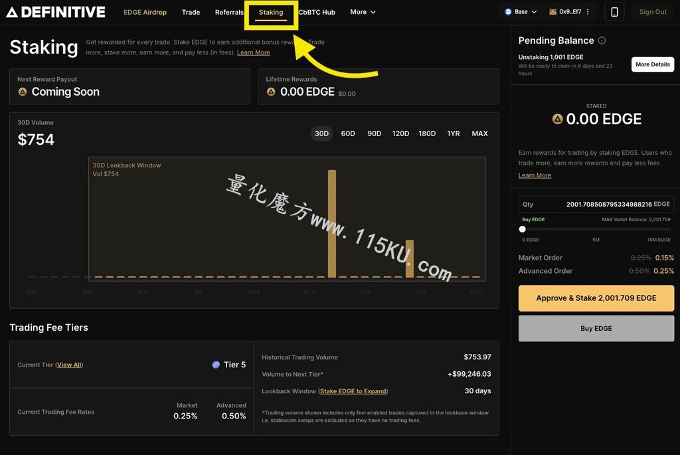The image size is (680, 455).
Task: Select the 60D volume range
Action: point(348,134)
